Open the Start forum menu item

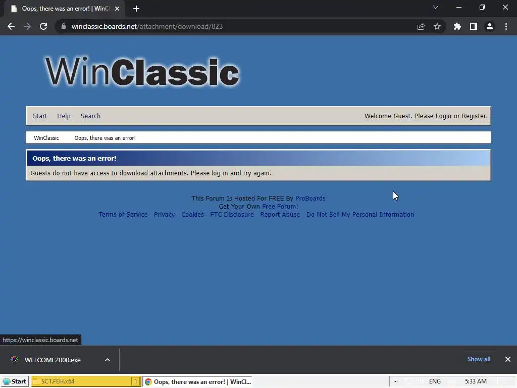40,116
